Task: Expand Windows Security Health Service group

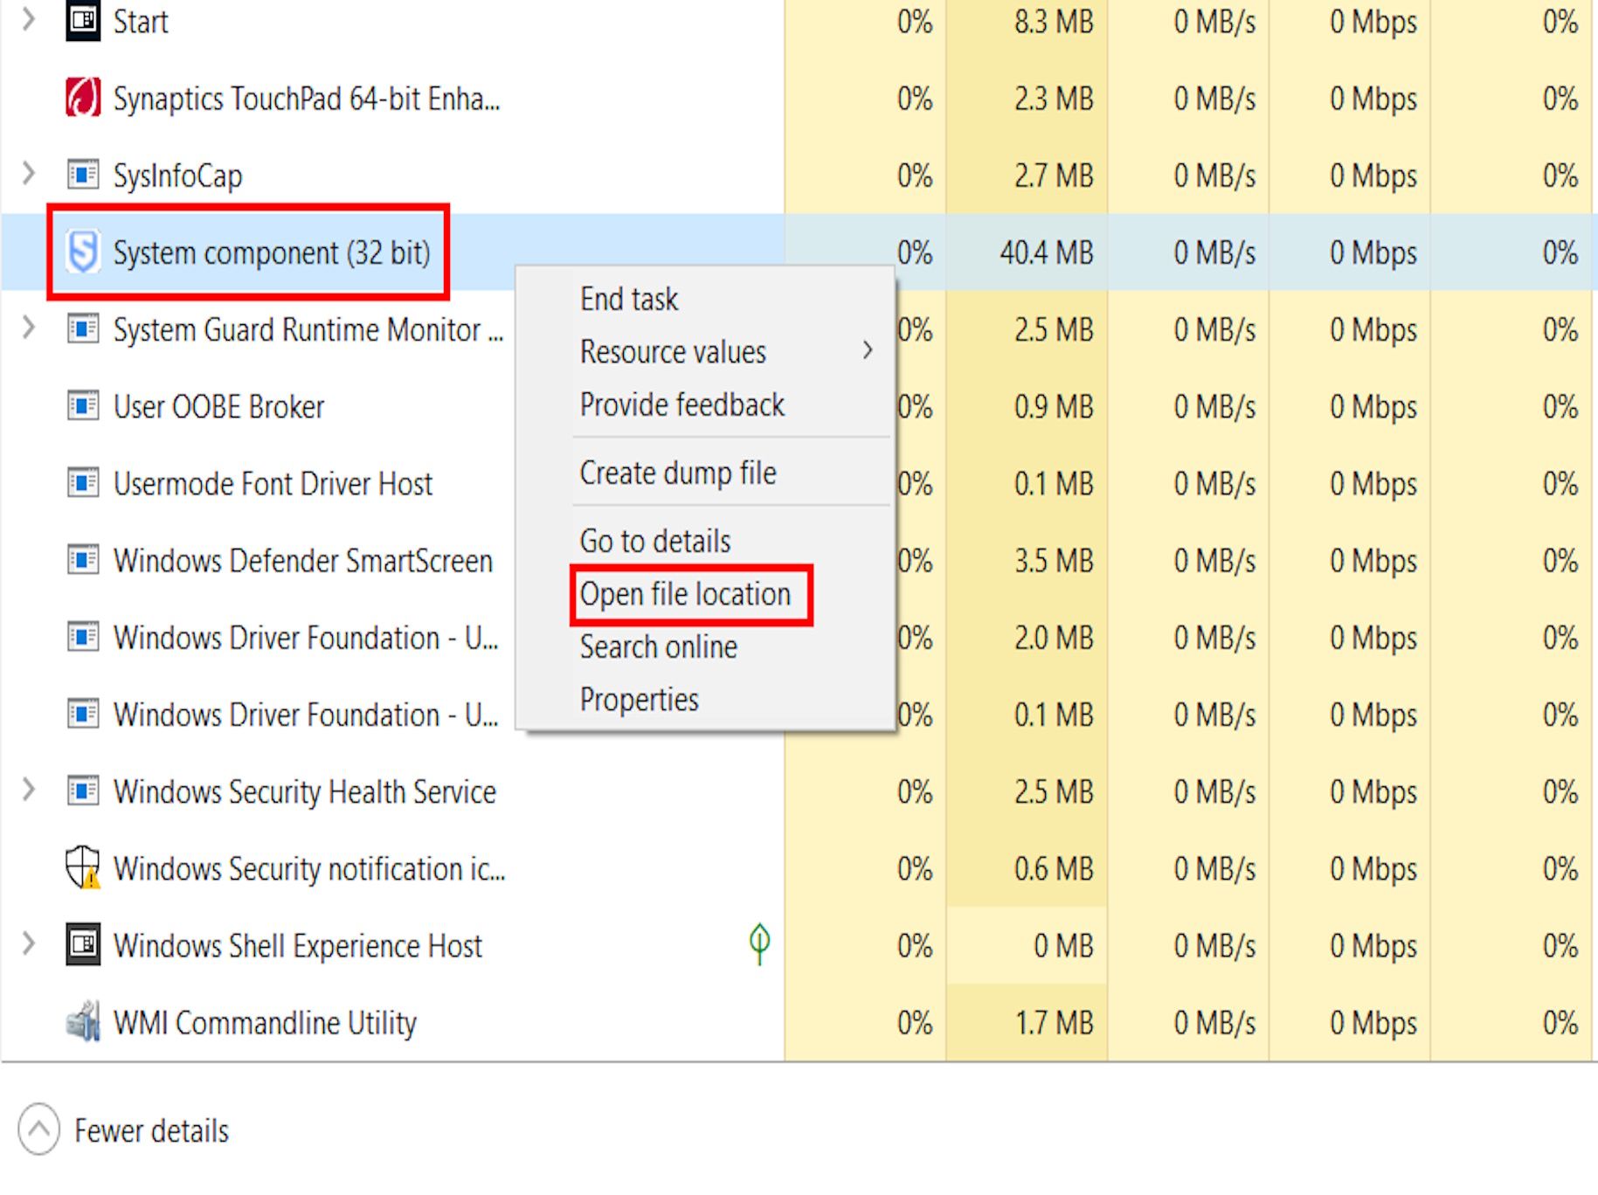Action: [28, 791]
